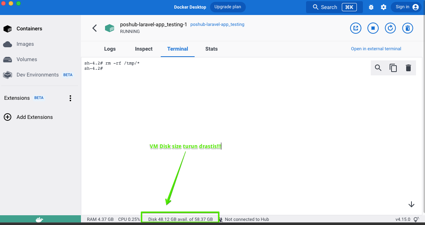Click the Extensions heading in sidebar
Viewport: 425px width, 225px height.
[x=17, y=98]
